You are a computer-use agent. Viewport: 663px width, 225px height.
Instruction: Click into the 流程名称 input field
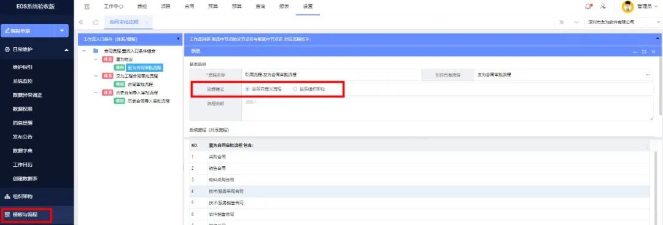pos(332,75)
